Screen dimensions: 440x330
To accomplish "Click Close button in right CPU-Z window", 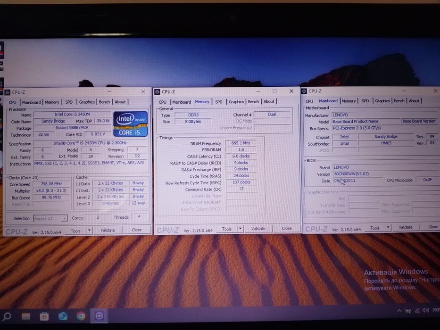I will (x=431, y=226).
